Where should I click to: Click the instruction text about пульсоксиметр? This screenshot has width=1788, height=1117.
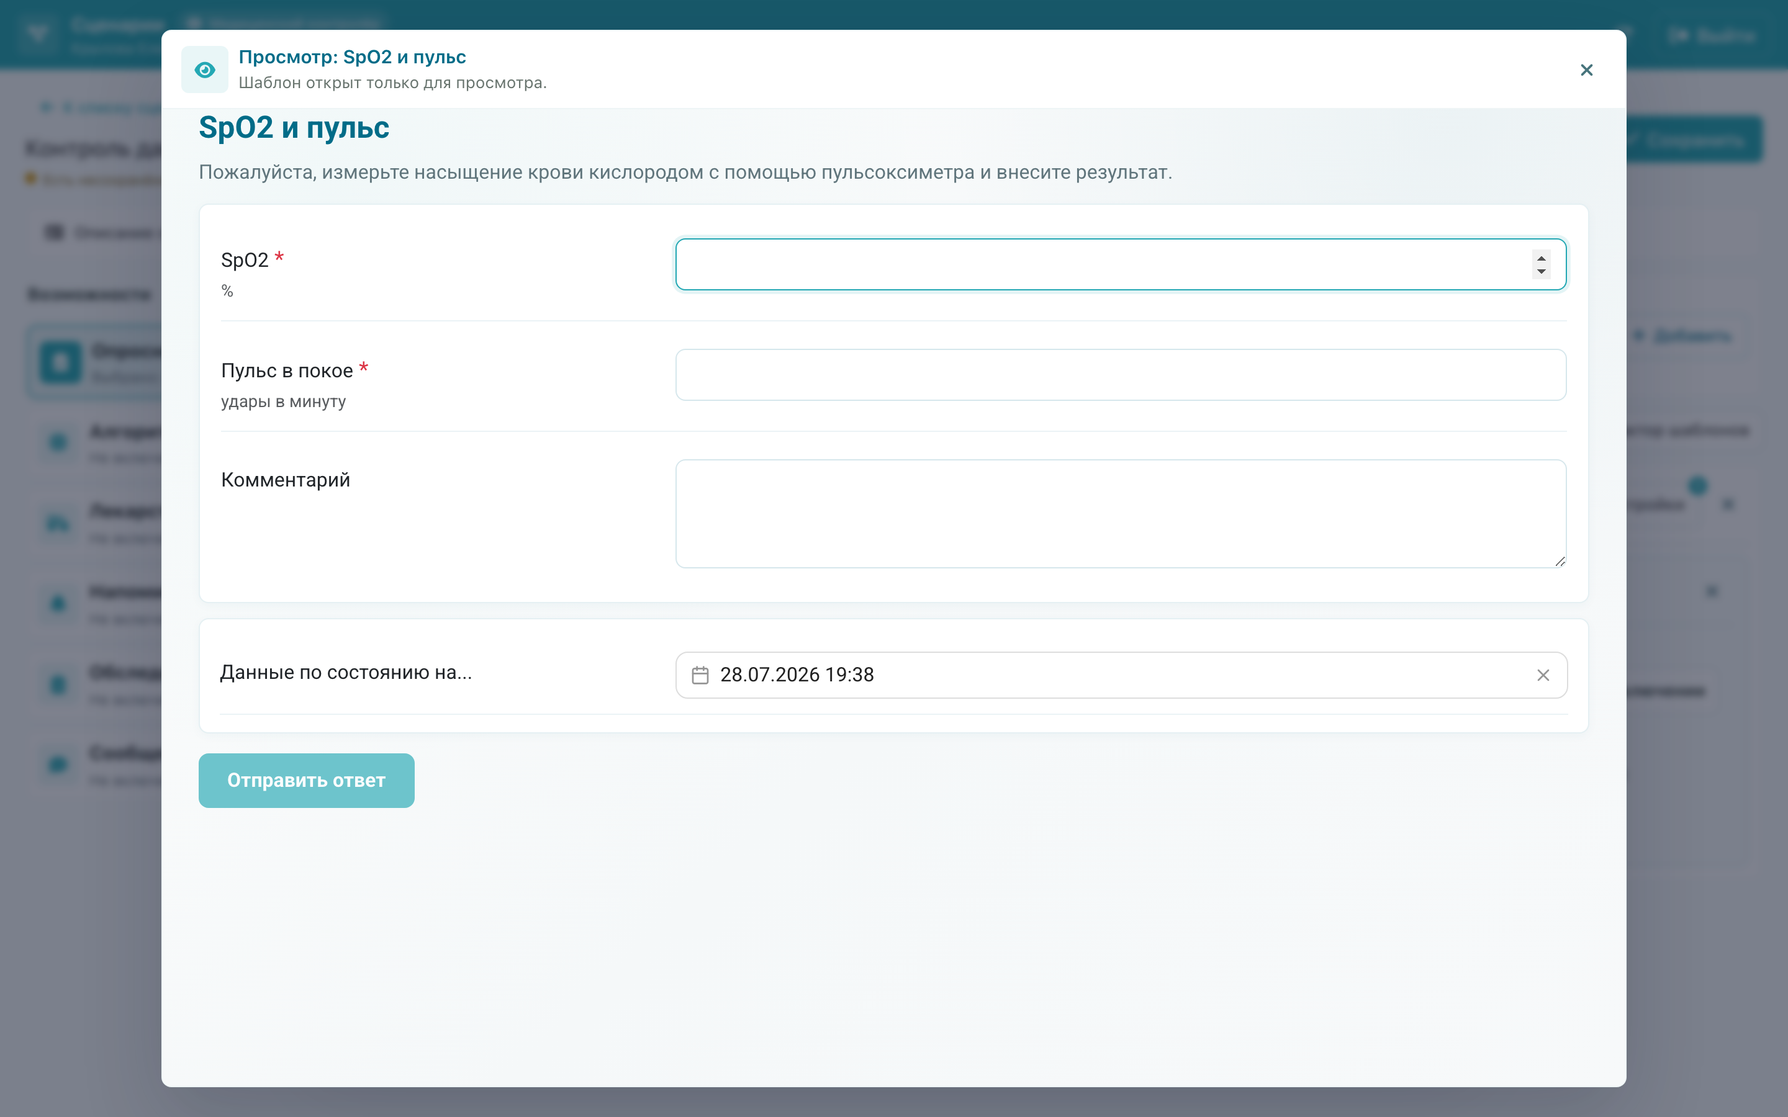[685, 172]
